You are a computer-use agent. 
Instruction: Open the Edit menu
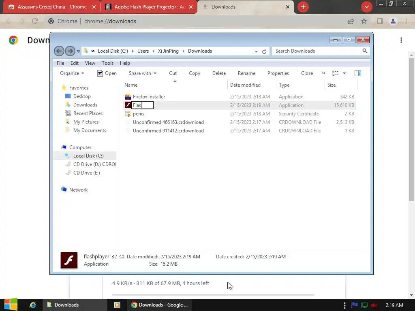[75, 63]
